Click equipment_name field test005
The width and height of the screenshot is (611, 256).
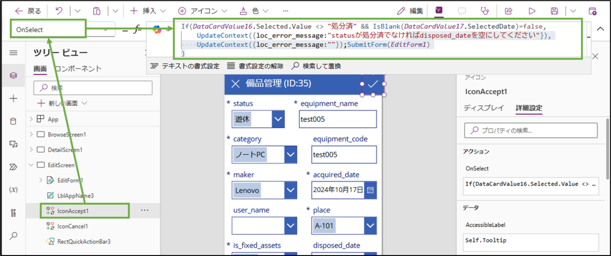pos(338,120)
